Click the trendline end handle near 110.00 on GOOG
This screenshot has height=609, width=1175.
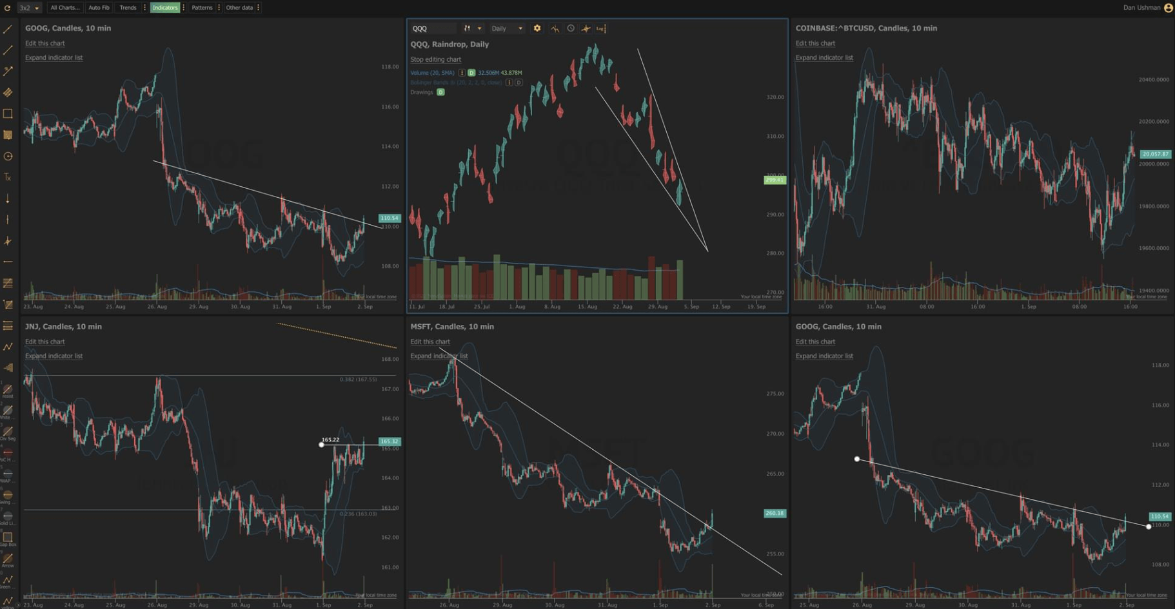point(1149,527)
